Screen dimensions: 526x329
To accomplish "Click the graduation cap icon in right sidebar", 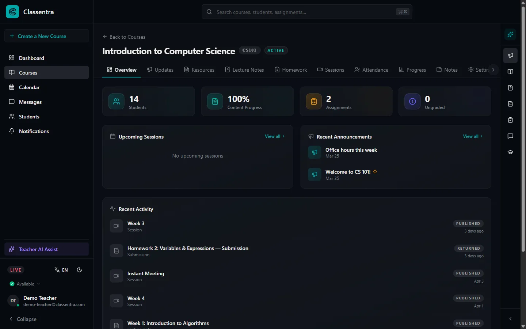I will tap(510, 152).
